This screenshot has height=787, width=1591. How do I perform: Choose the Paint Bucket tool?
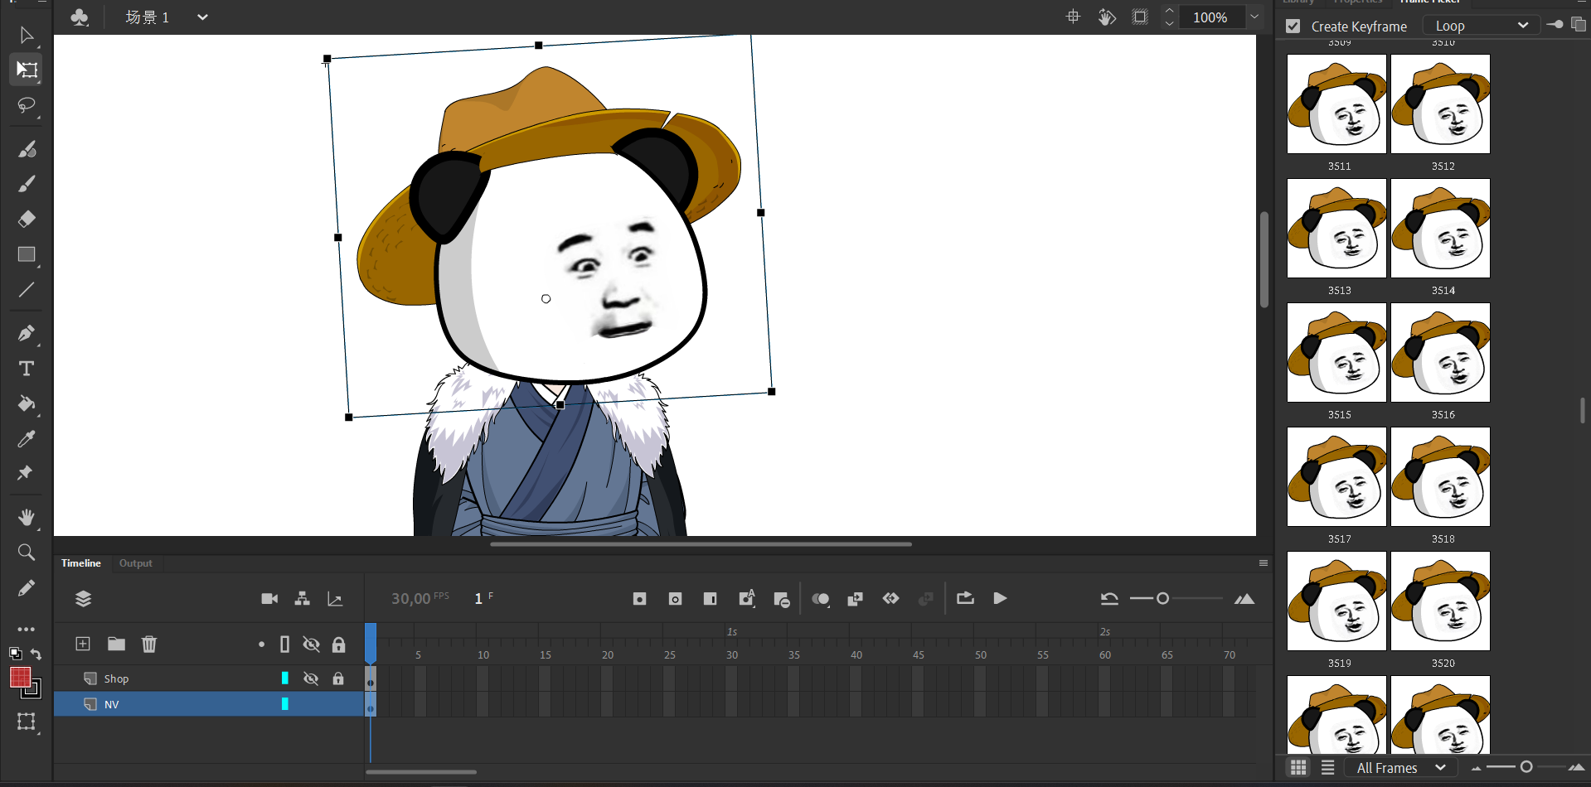(27, 403)
